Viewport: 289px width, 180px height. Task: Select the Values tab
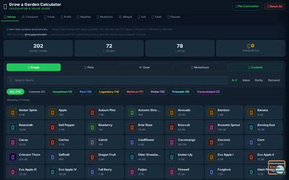(10, 17)
